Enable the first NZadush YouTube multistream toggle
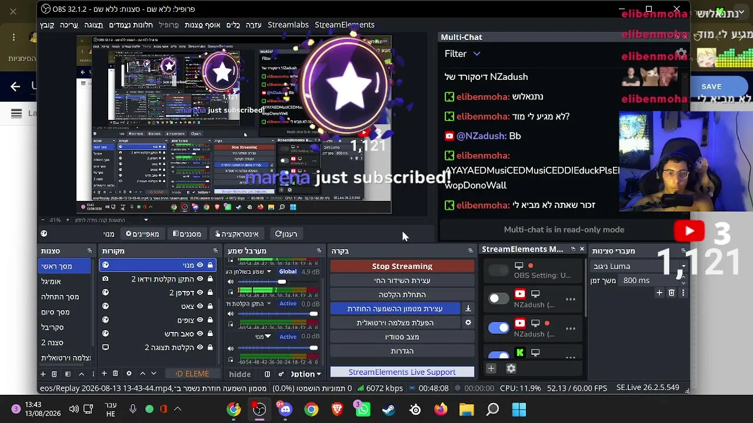 coord(499,298)
